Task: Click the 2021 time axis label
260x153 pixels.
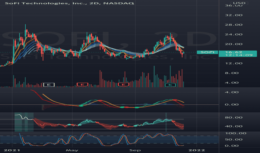Action: tap(12, 150)
